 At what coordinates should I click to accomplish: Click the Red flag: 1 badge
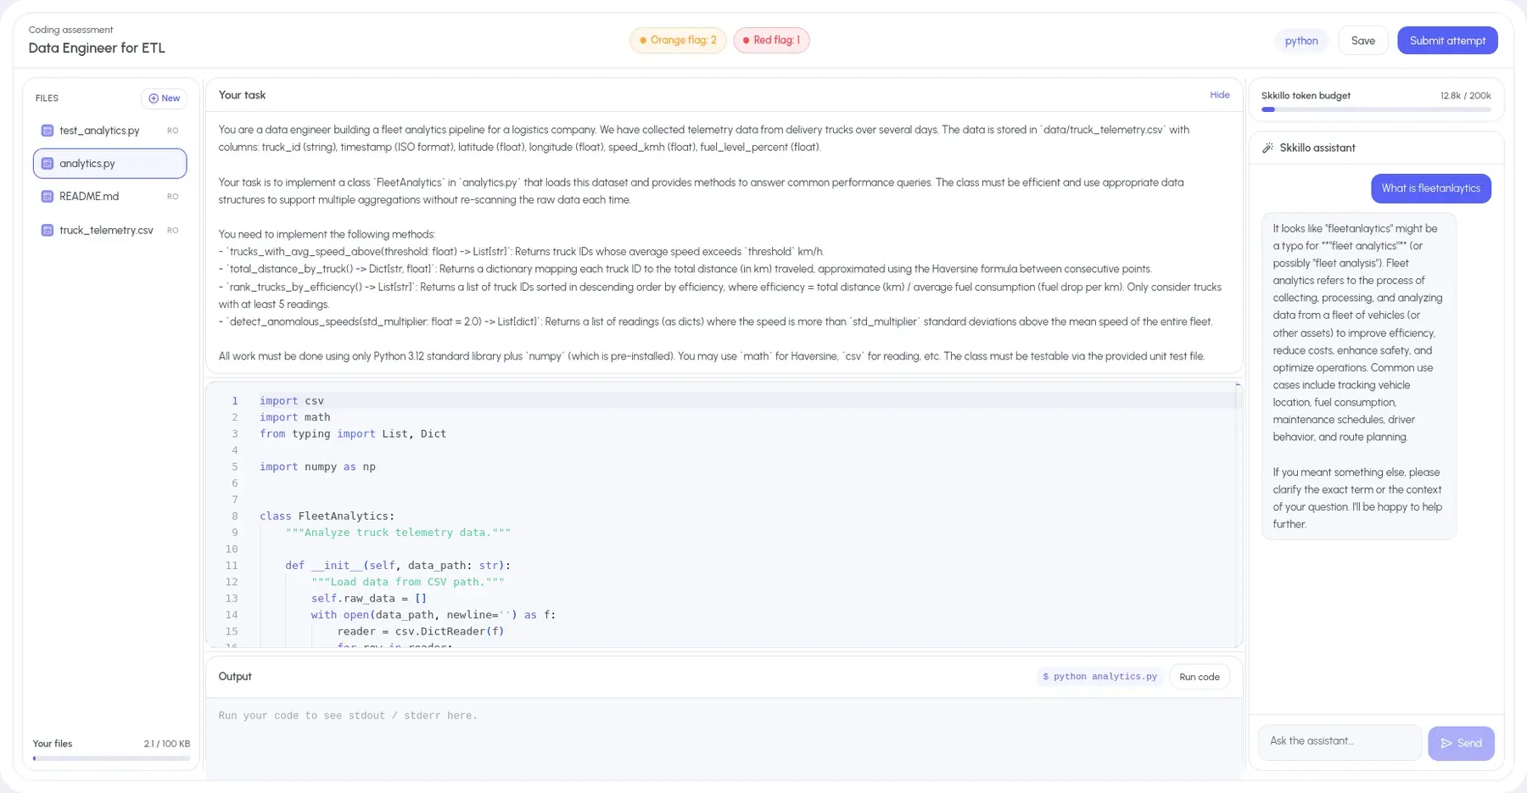[771, 40]
